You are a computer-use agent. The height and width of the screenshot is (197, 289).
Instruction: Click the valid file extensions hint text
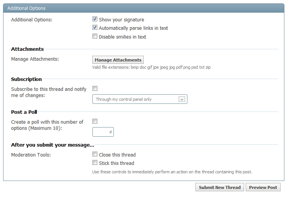pos(151,67)
